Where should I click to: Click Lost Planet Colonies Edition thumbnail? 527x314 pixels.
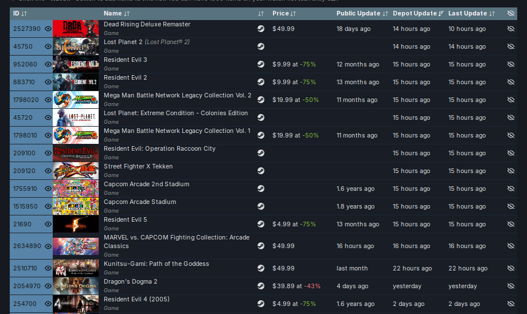pos(76,117)
